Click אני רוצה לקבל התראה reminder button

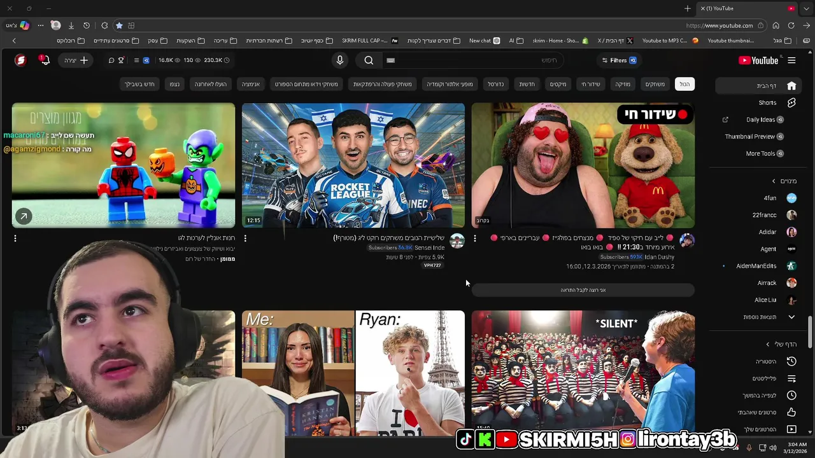583,290
